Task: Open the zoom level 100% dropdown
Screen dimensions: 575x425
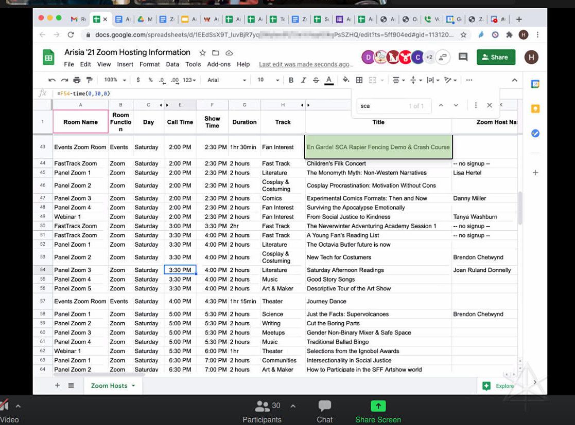Action: coord(115,80)
